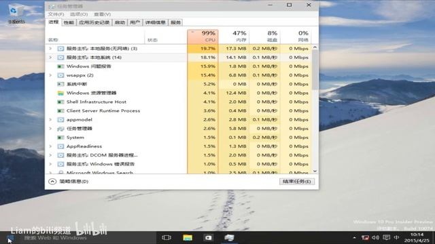Viewport: 435px width, 244px height.
Task: Click the 服务主机: DCOM row icon
Action: point(60,155)
